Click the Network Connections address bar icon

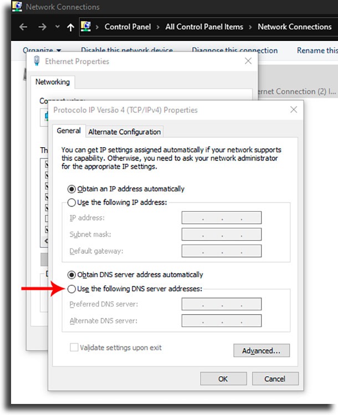[86, 27]
